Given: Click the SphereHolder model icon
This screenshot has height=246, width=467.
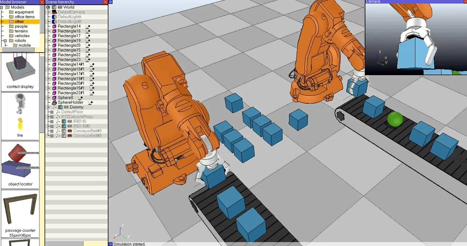Looking at the screenshot, I should pos(54,102).
